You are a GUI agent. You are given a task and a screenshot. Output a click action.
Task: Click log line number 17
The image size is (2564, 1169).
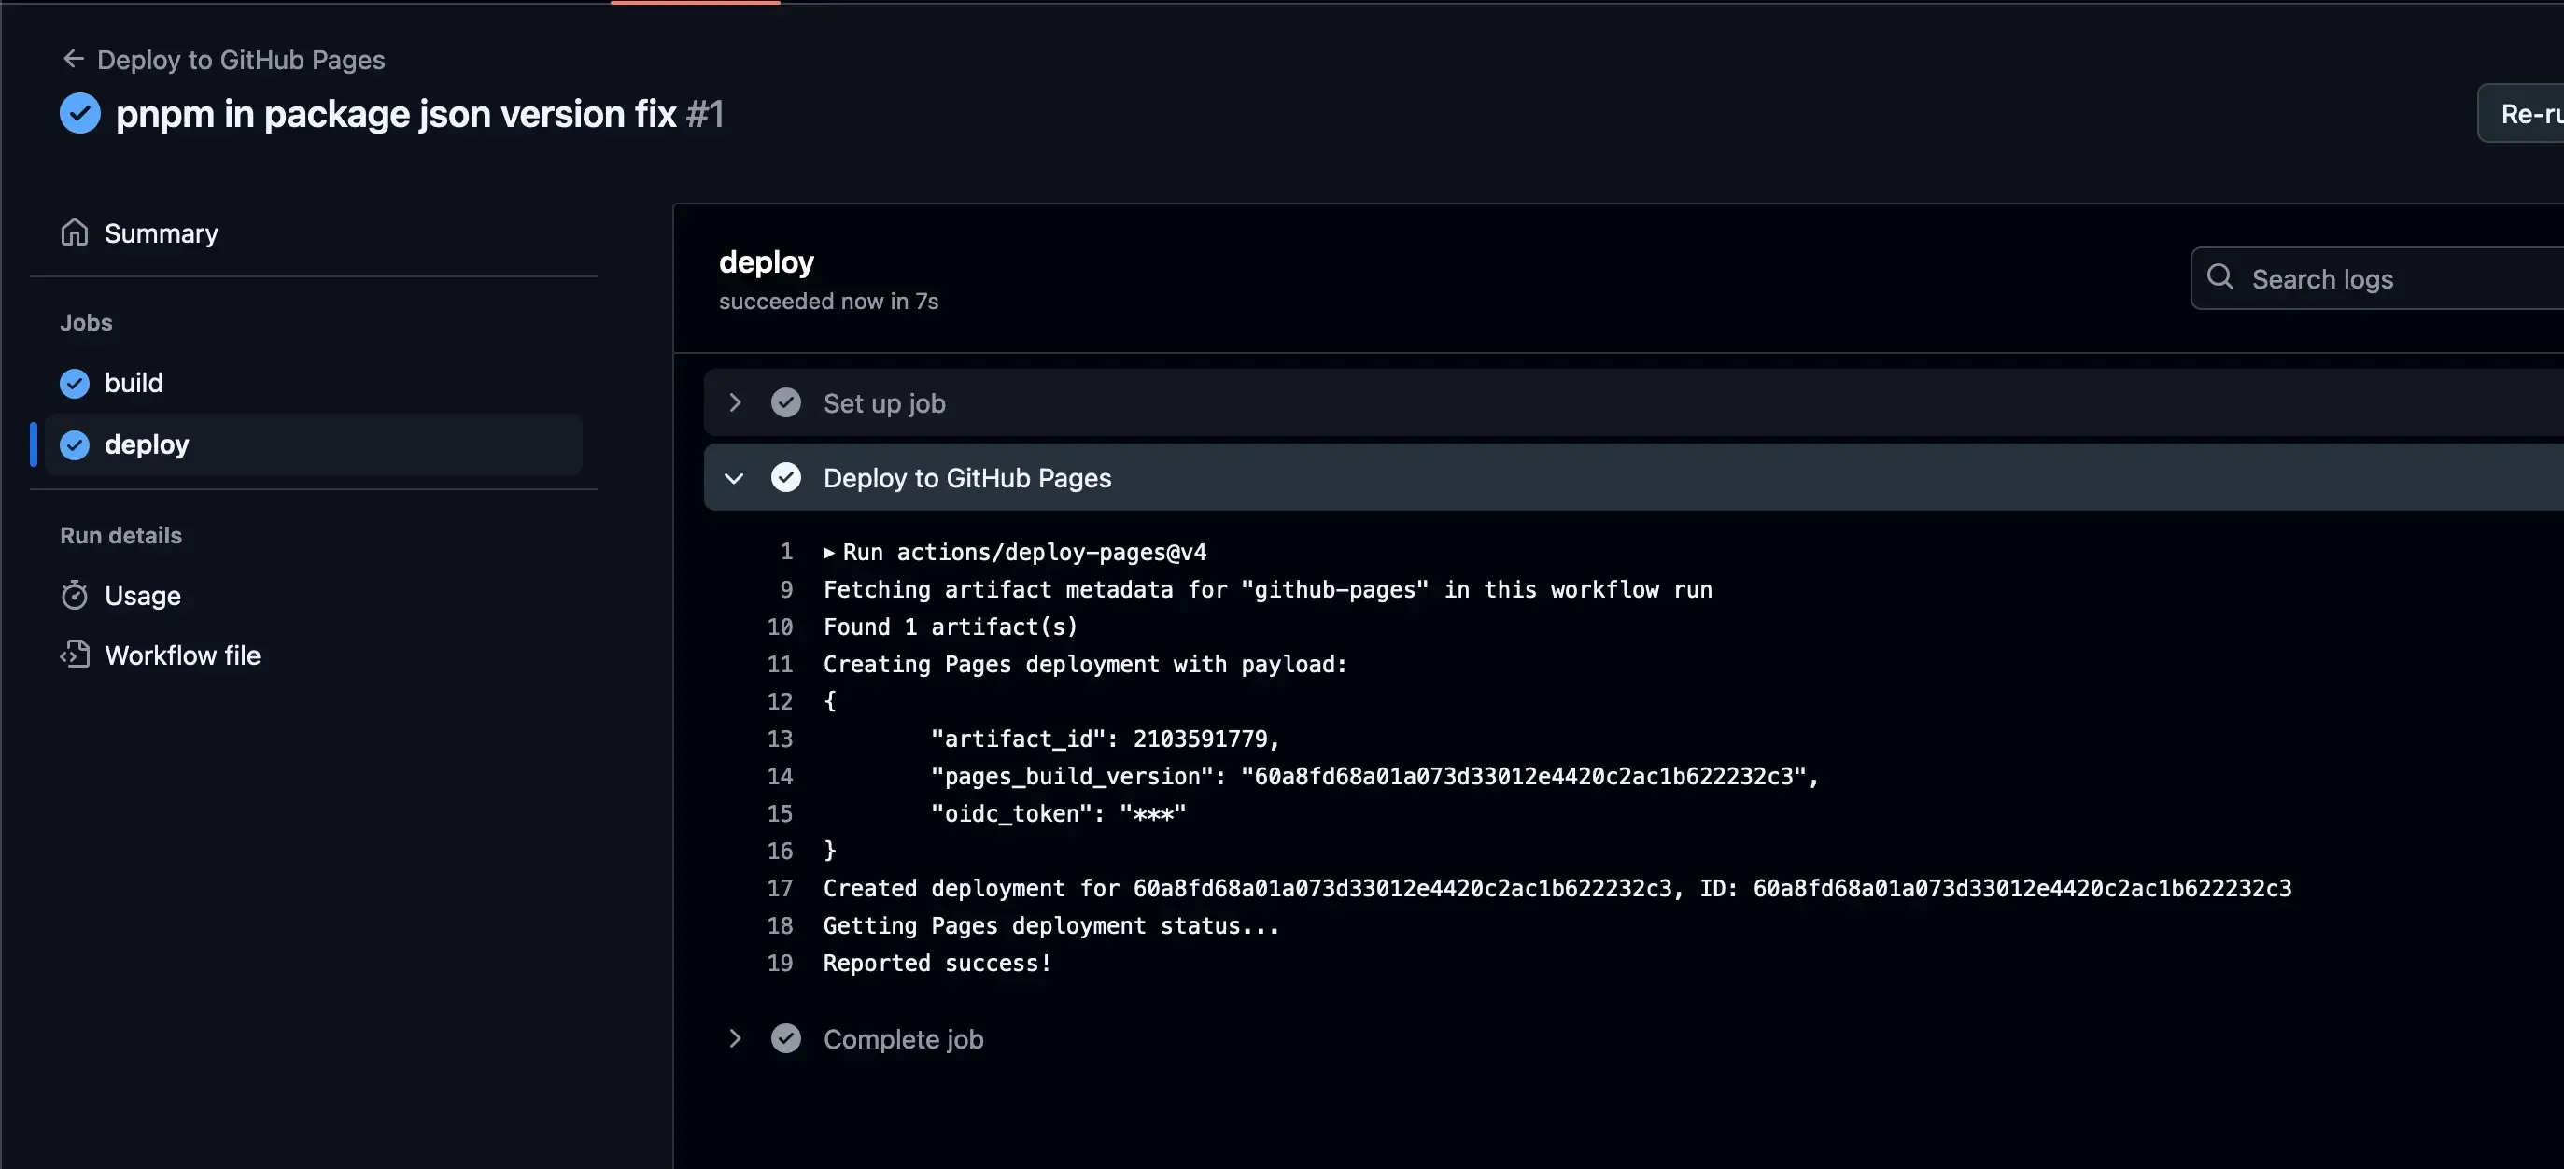click(780, 888)
